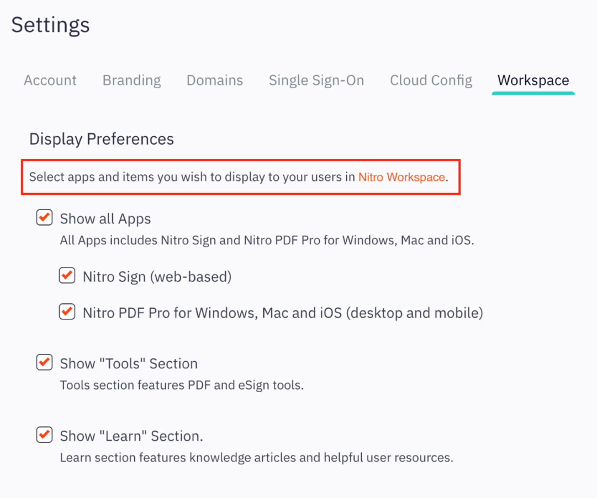The width and height of the screenshot is (597, 498).
Task: Click the teal underline under Workspace
Action: [x=532, y=93]
